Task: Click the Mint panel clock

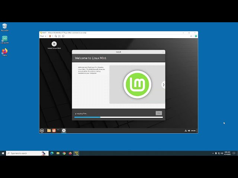Action: click(193, 131)
